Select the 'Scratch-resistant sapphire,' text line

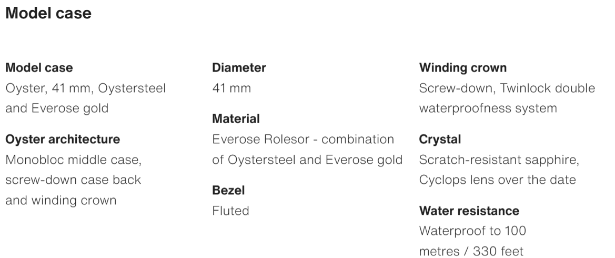pyautogui.click(x=499, y=160)
